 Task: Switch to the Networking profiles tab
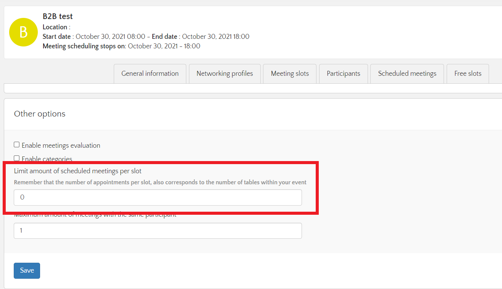coord(224,73)
